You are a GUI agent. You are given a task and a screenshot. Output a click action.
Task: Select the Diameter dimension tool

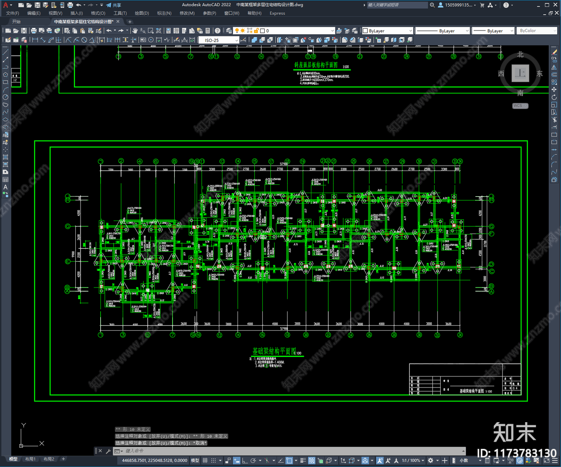84,40
